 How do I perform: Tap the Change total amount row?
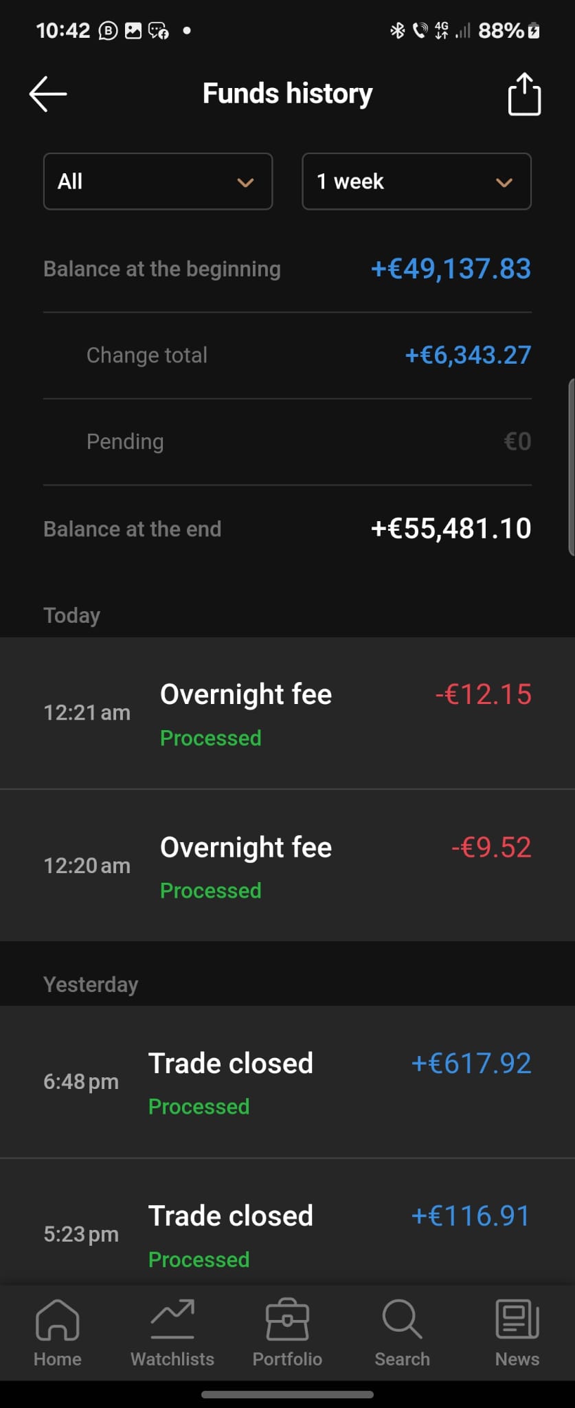(287, 355)
